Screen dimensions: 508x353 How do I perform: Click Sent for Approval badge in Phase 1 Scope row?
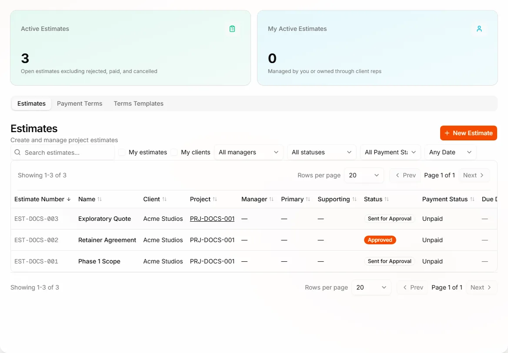(x=389, y=261)
